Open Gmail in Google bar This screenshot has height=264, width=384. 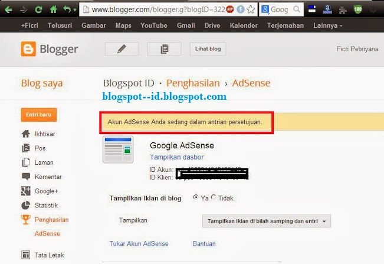(186, 25)
